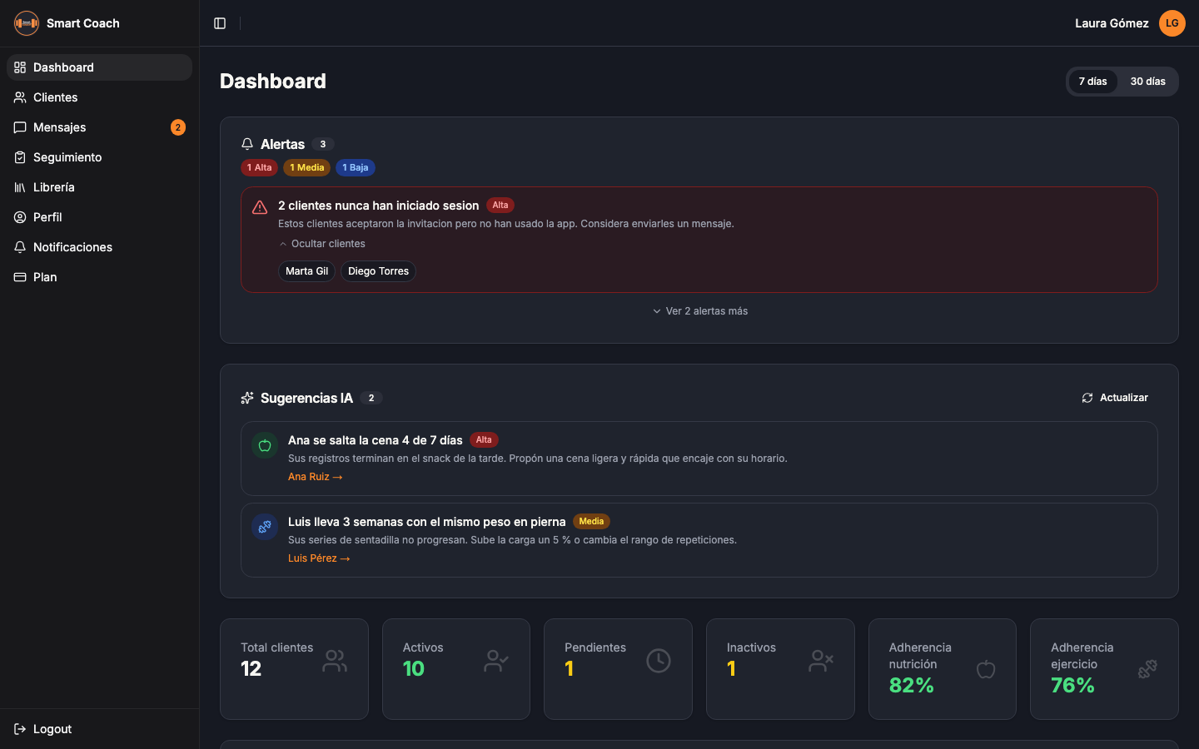Open Mensajes in the sidebar
This screenshot has width=1199, height=749.
click(100, 127)
